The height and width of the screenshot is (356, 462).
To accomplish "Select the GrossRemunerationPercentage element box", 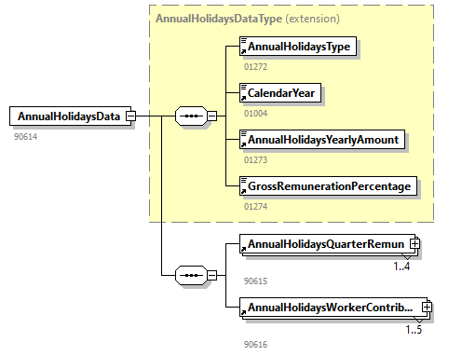I will 328,186.
